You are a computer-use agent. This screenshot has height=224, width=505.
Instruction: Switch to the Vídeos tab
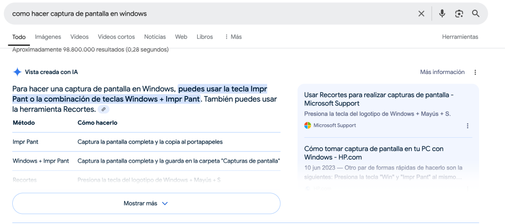79,37
